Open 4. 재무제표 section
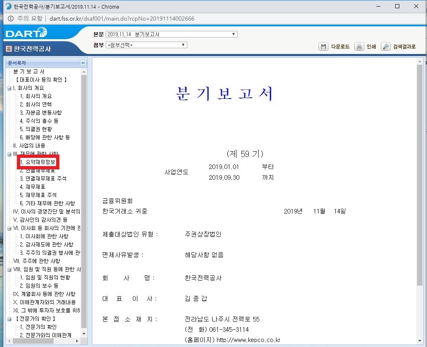The image size is (427, 347). click(x=33, y=187)
